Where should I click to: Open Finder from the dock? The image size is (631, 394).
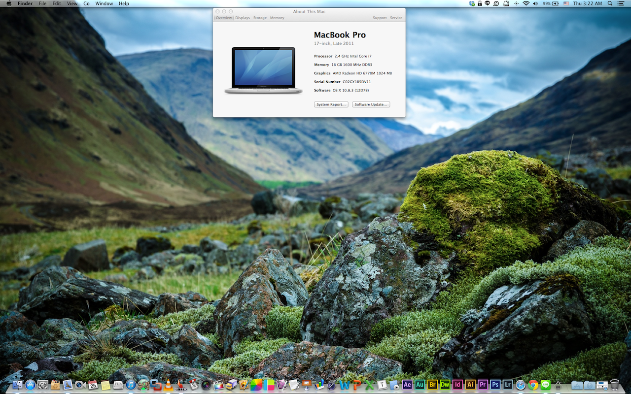(18, 385)
